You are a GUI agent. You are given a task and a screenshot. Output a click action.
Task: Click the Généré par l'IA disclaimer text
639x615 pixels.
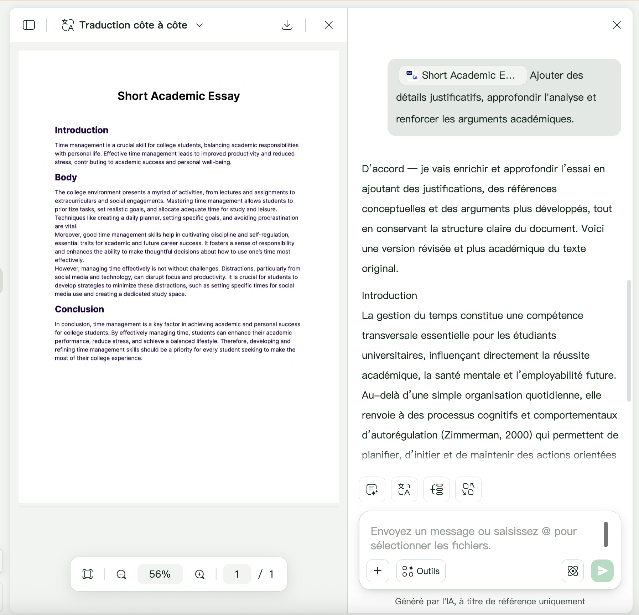(490, 601)
